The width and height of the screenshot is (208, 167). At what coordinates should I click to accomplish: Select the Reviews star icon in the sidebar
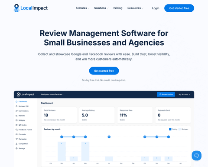(16, 106)
